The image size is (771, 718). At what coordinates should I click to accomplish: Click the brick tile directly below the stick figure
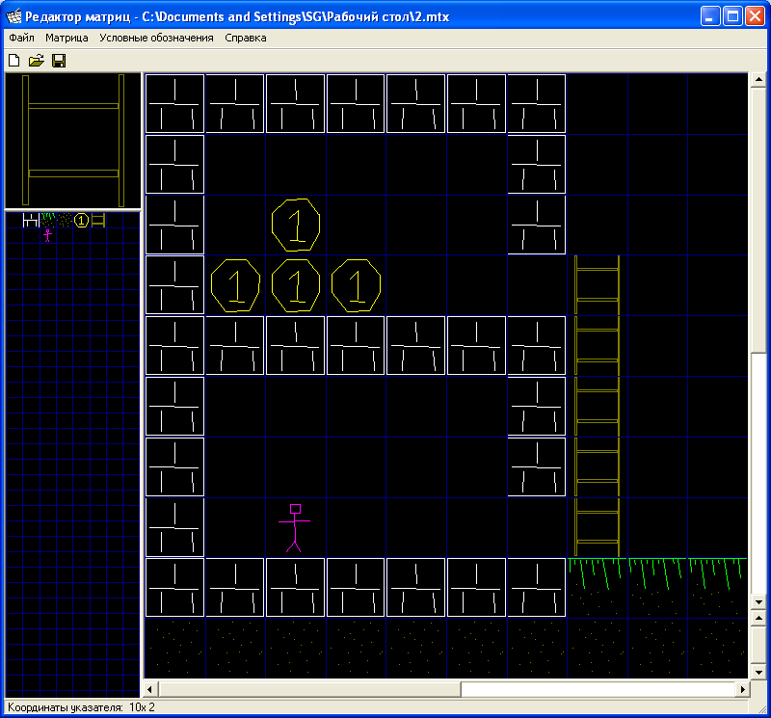pos(296,587)
